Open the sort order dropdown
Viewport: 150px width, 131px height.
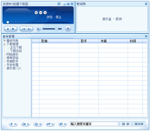pos(50,124)
